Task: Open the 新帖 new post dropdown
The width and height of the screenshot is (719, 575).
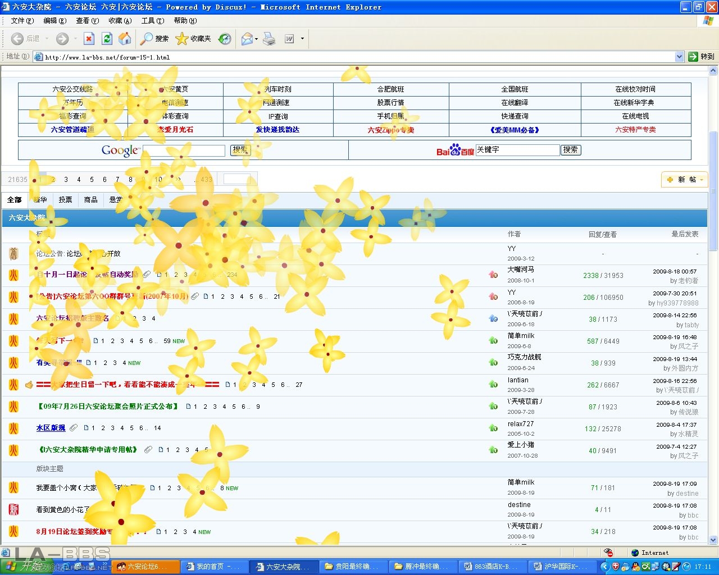Action: pyautogui.click(x=685, y=180)
